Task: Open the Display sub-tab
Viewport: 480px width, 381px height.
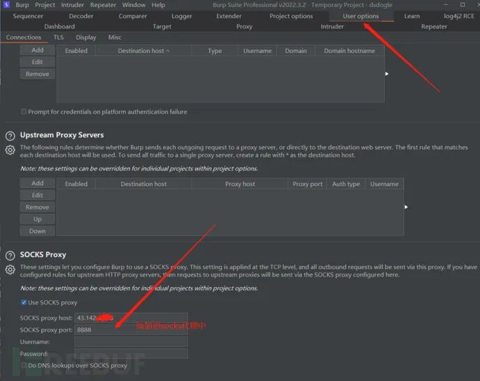Action: coord(86,37)
